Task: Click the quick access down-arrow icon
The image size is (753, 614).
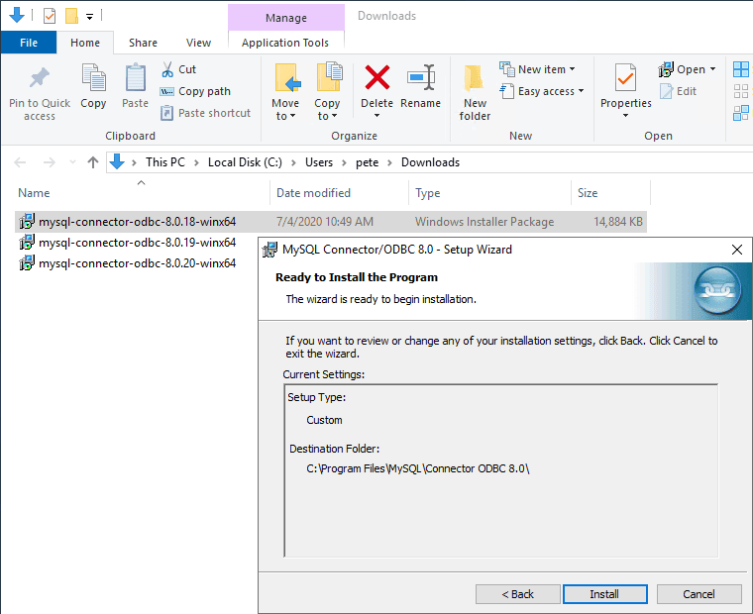Action: (x=17, y=16)
